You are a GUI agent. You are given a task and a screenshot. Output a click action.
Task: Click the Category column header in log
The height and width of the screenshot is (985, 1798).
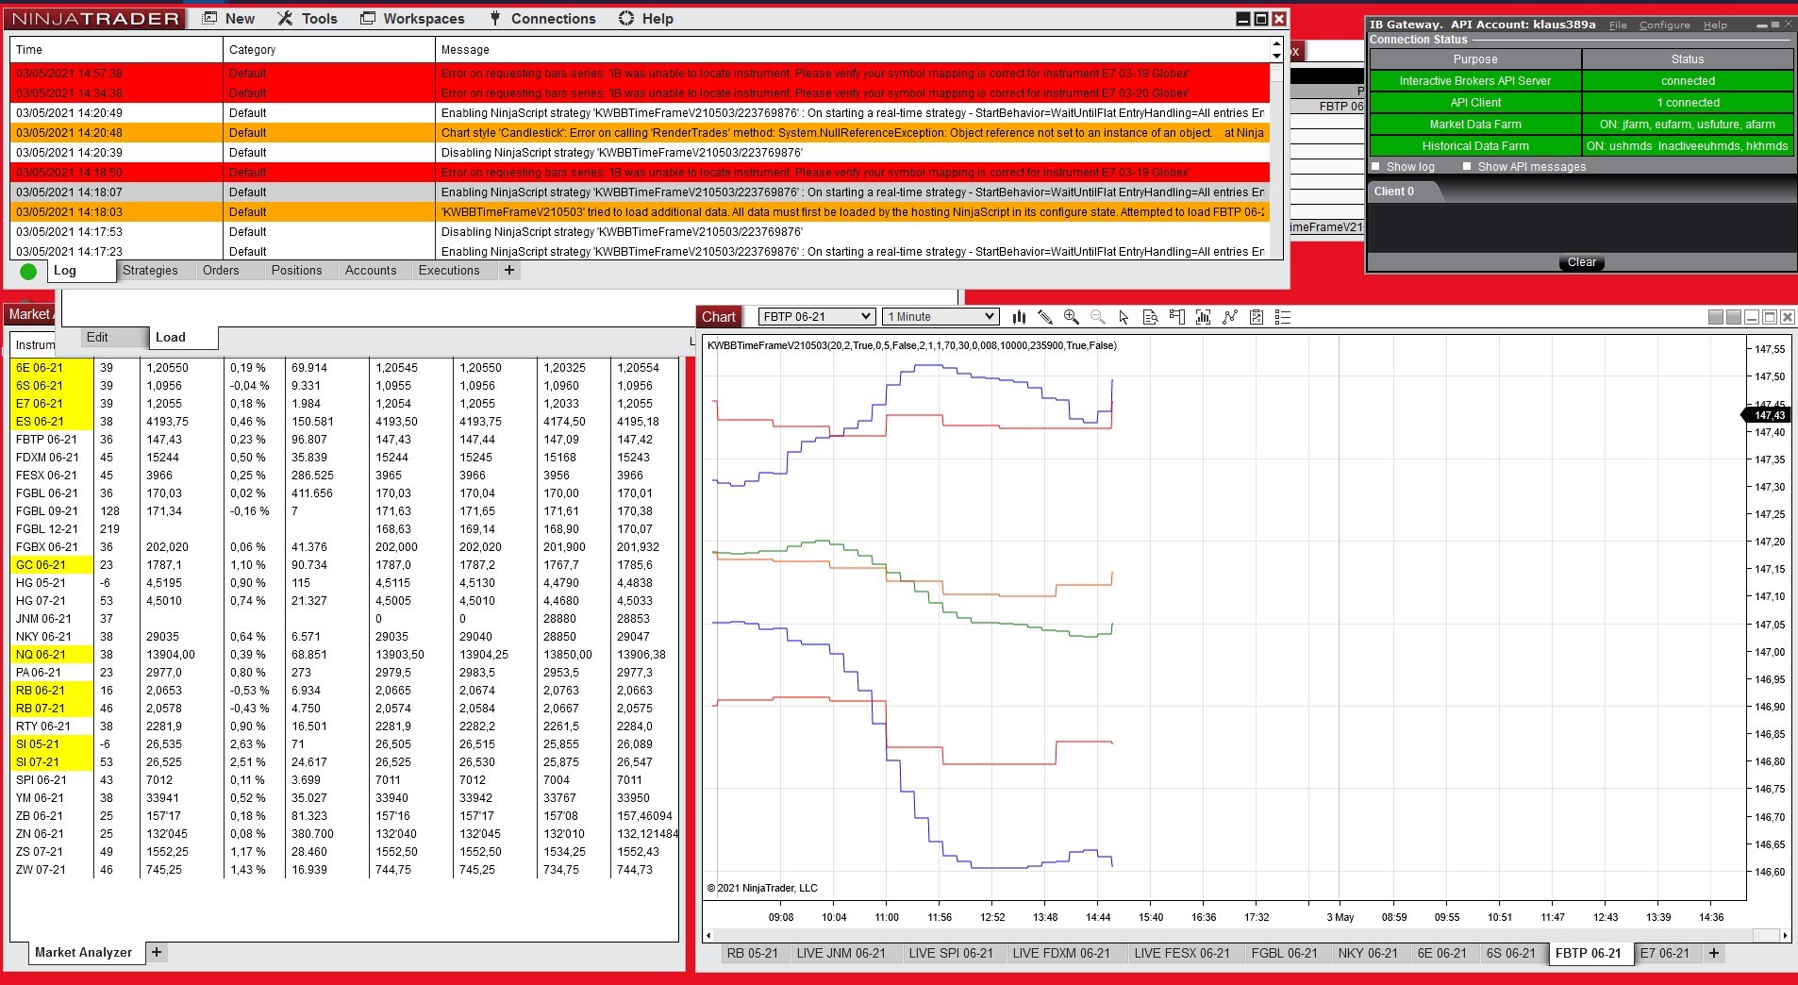328,50
